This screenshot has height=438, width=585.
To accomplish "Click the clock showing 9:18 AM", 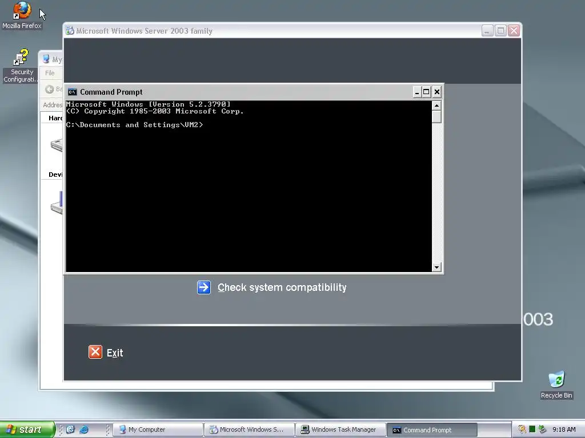I will coord(564,429).
